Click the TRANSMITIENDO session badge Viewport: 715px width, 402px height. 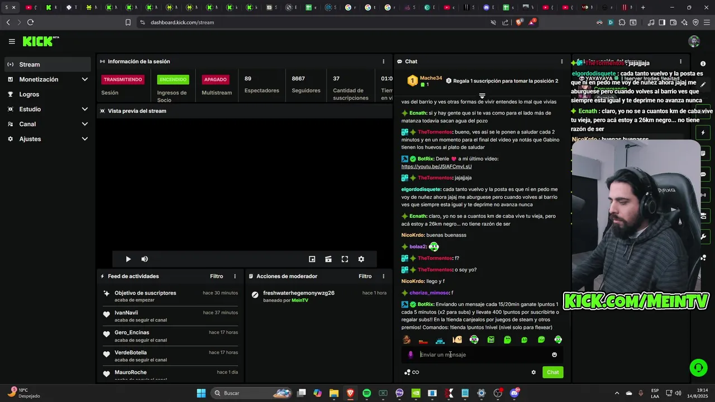[123, 79]
